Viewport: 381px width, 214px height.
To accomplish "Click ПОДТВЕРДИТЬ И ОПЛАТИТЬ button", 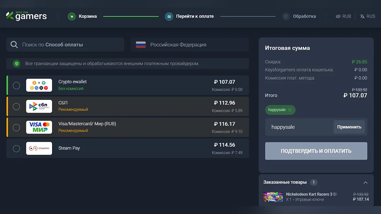I will pyautogui.click(x=316, y=151).
